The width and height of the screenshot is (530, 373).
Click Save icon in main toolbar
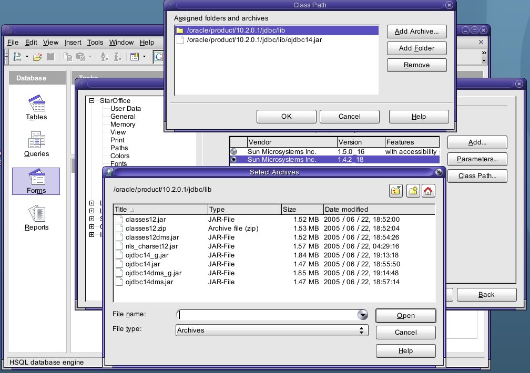point(50,57)
